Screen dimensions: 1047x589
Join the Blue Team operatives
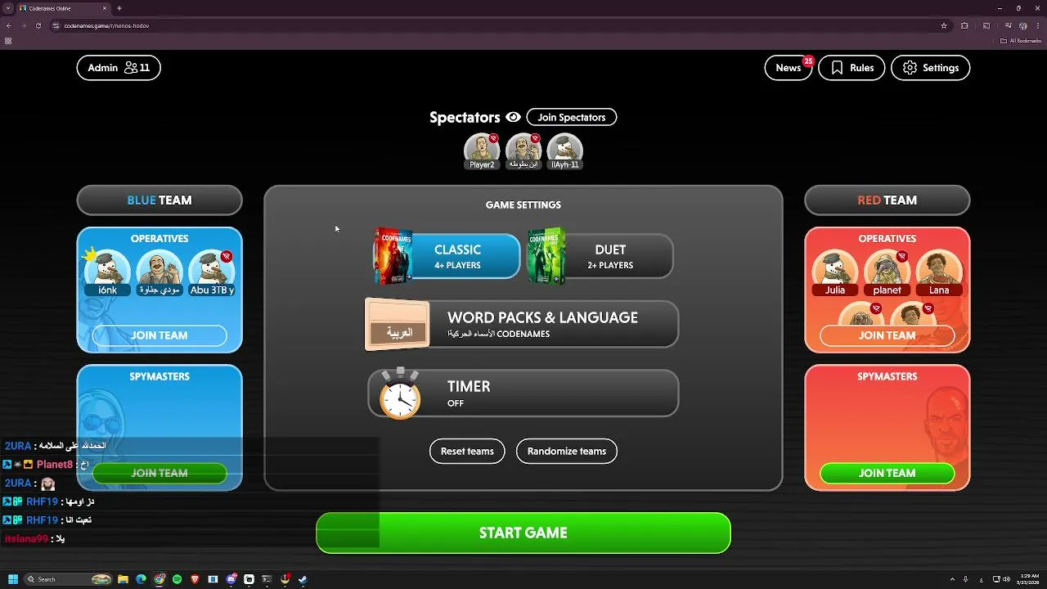(x=160, y=335)
